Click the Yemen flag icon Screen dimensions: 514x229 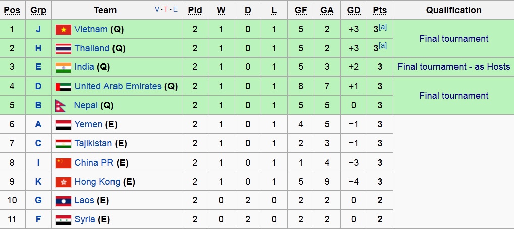[x=63, y=125]
